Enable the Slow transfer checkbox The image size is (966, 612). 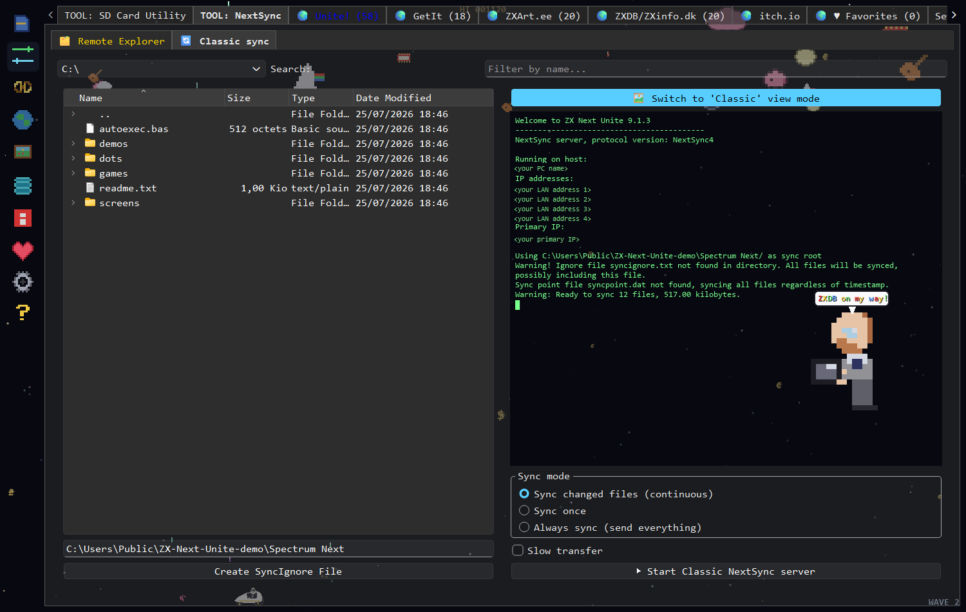[518, 550]
